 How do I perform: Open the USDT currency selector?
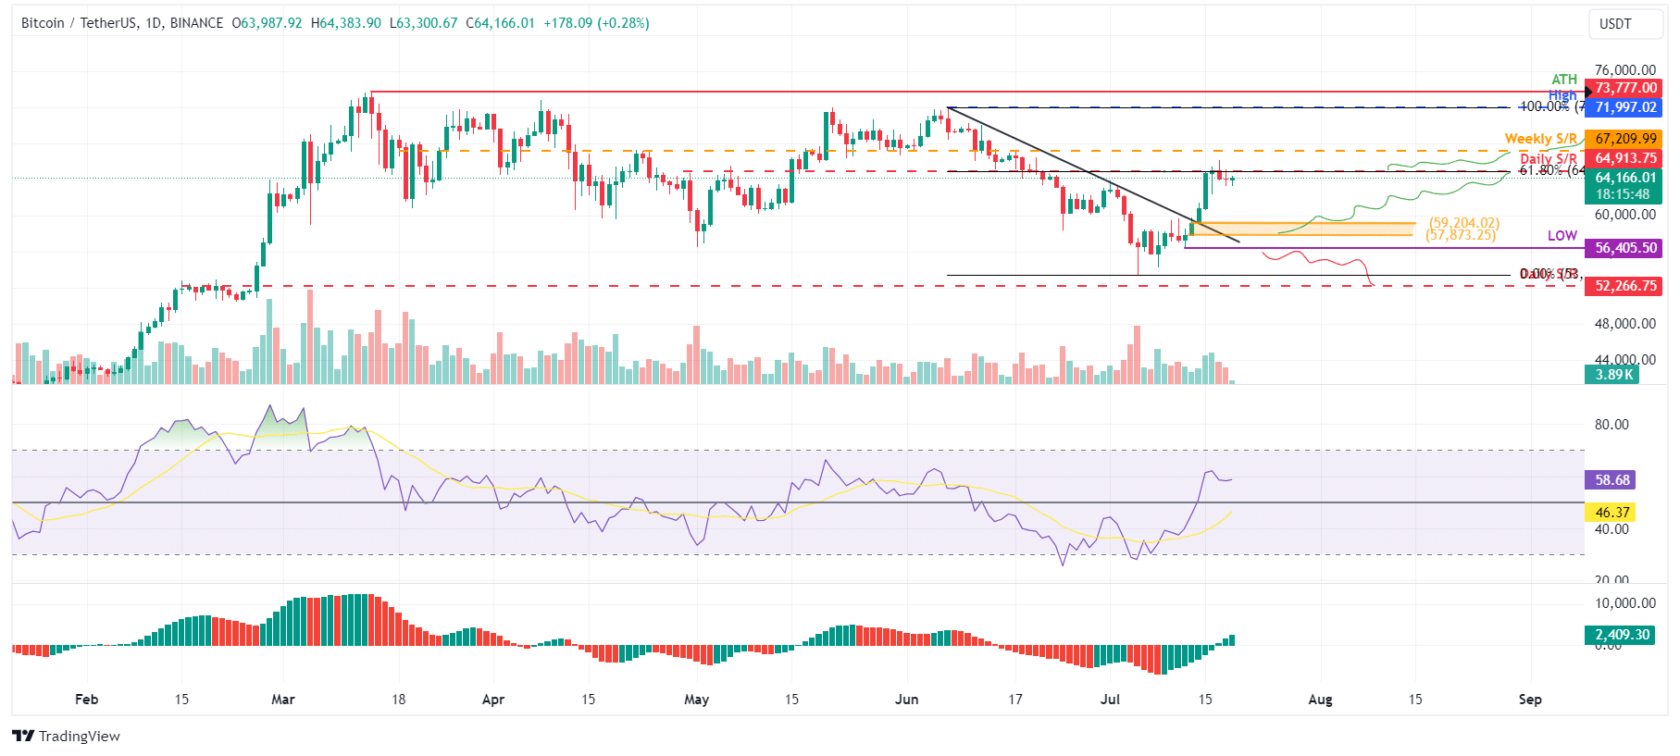[1626, 24]
